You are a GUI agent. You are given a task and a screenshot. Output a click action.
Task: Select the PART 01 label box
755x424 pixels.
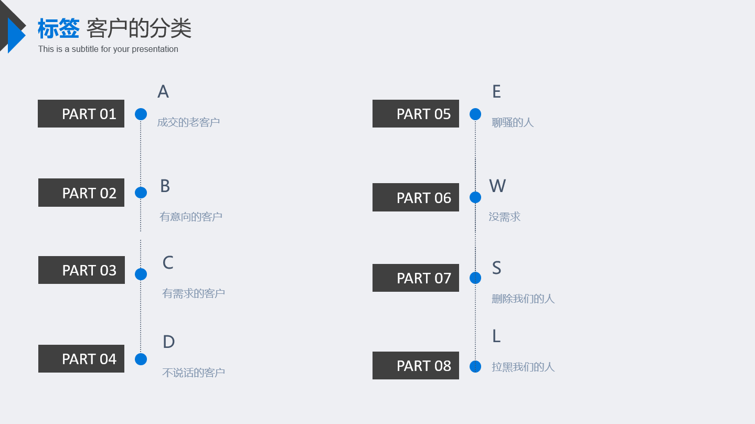click(81, 113)
